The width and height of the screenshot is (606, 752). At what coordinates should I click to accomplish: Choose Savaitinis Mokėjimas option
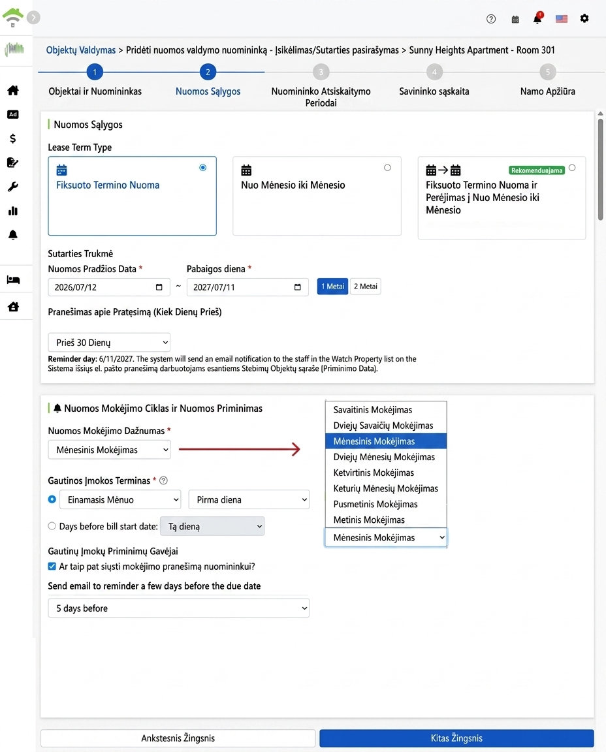pos(386,410)
